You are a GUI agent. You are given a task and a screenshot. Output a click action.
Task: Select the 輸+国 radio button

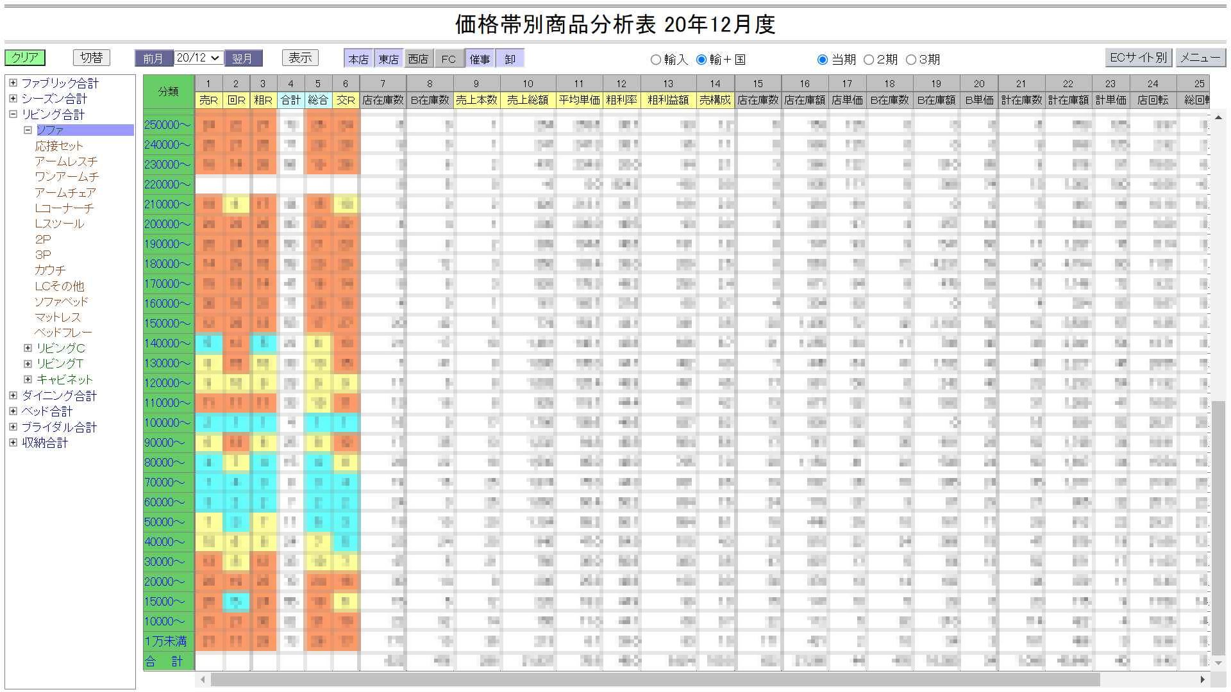[701, 60]
